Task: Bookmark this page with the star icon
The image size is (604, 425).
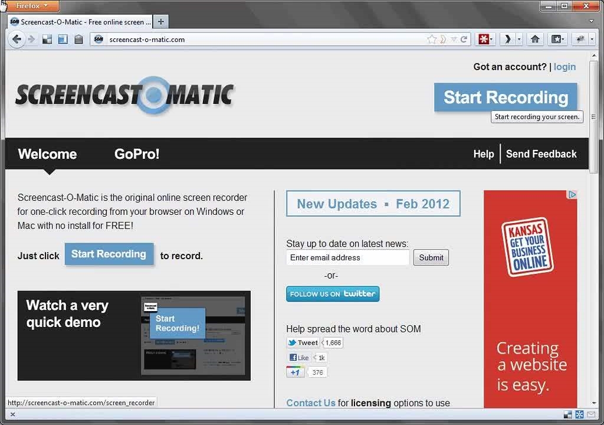Action: 432,39
